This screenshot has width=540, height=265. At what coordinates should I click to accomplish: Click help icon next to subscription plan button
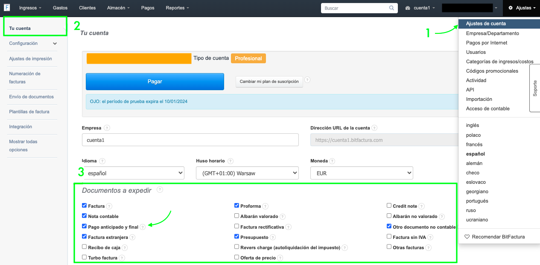pos(307,80)
